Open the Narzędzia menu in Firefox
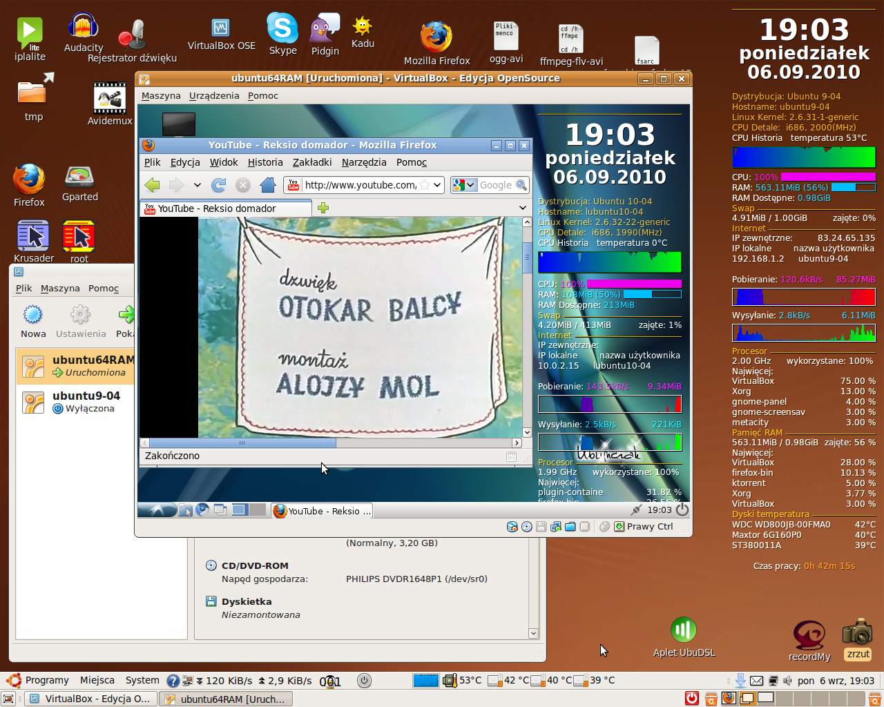This screenshot has width=884, height=707. tap(364, 162)
